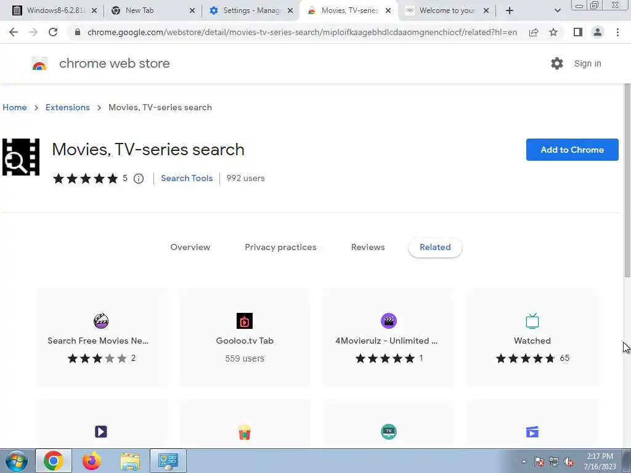Screen dimensions: 631x473
Task: Click the Chrome taskbar icon
Action: [x=54, y=461]
